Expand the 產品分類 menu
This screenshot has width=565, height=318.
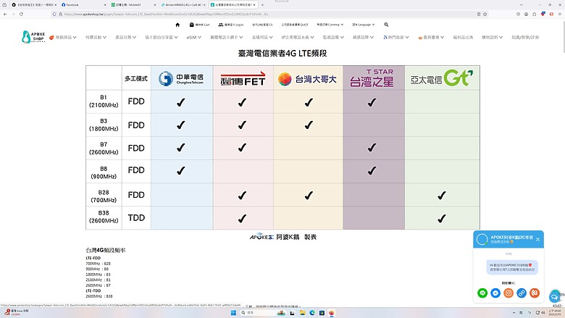pos(125,38)
